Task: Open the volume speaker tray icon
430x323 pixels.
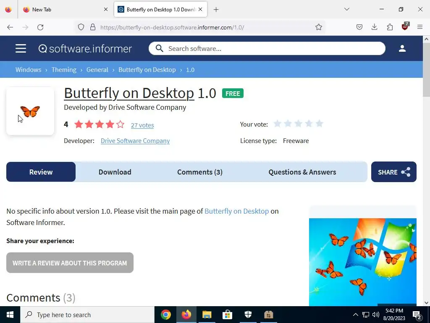Action: click(376, 315)
